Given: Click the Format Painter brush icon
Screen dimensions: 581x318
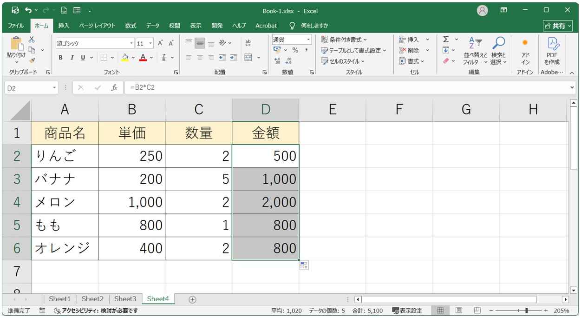Looking at the screenshot, I should pos(32,60).
